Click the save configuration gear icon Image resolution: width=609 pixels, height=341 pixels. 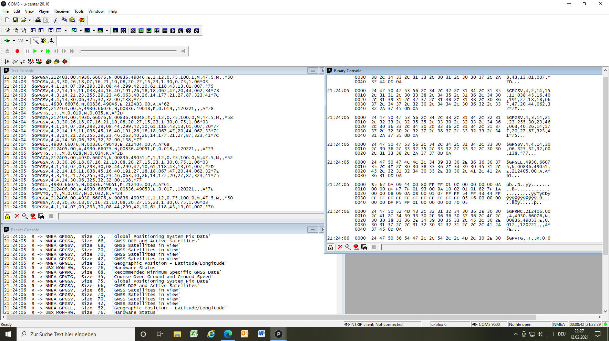[49, 62]
